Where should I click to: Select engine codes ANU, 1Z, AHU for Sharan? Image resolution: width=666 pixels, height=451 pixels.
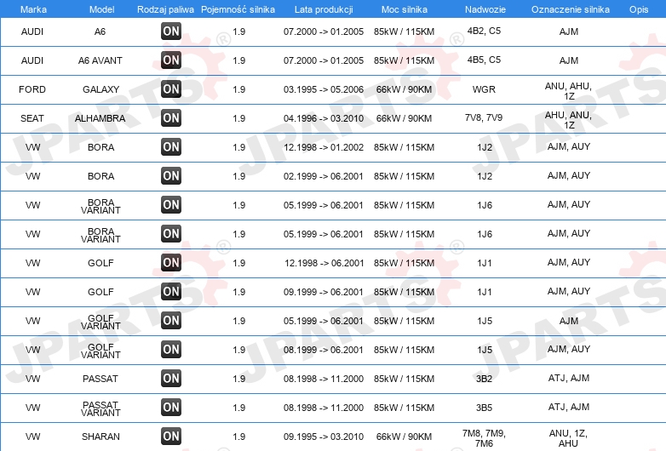tap(568, 438)
